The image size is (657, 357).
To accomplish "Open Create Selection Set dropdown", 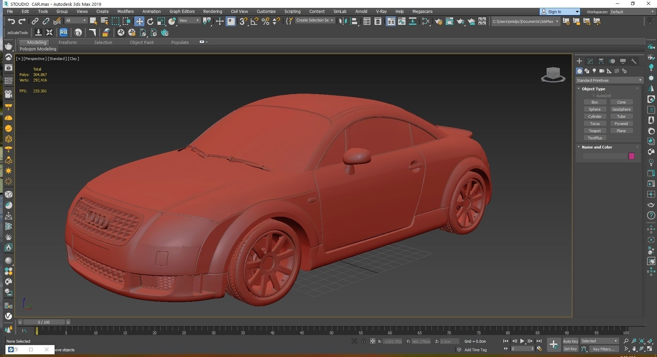I will tap(315, 20).
